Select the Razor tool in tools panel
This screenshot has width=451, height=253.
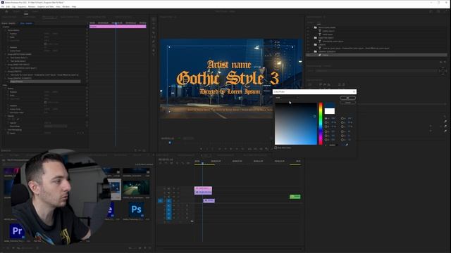154,32
